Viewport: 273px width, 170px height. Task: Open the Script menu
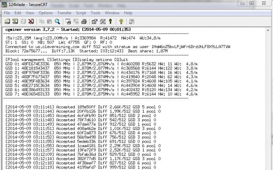(x=81, y=13)
